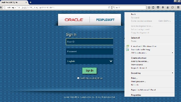The height and width of the screenshot is (102, 181).
Task: Open the English language dropdown
Action: [89, 61]
